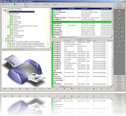Click the assembly icon next to Tray_asm
The width and height of the screenshot is (126, 116).
tap(10, 27)
